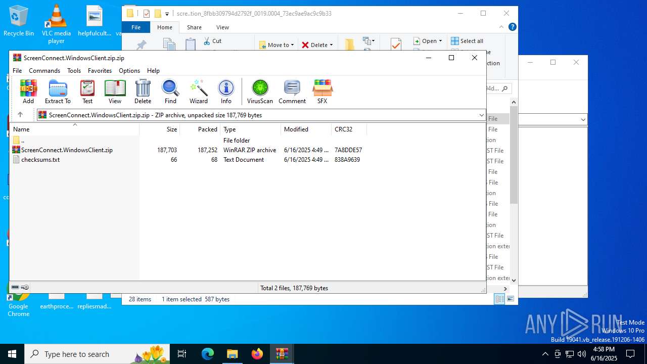Switch Explorer to details view icon
647x364 pixels.
click(499, 299)
